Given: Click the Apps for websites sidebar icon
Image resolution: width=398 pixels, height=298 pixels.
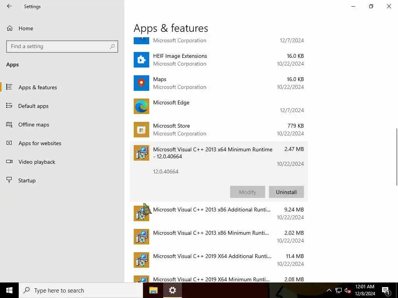Looking at the screenshot, I should point(9,143).
